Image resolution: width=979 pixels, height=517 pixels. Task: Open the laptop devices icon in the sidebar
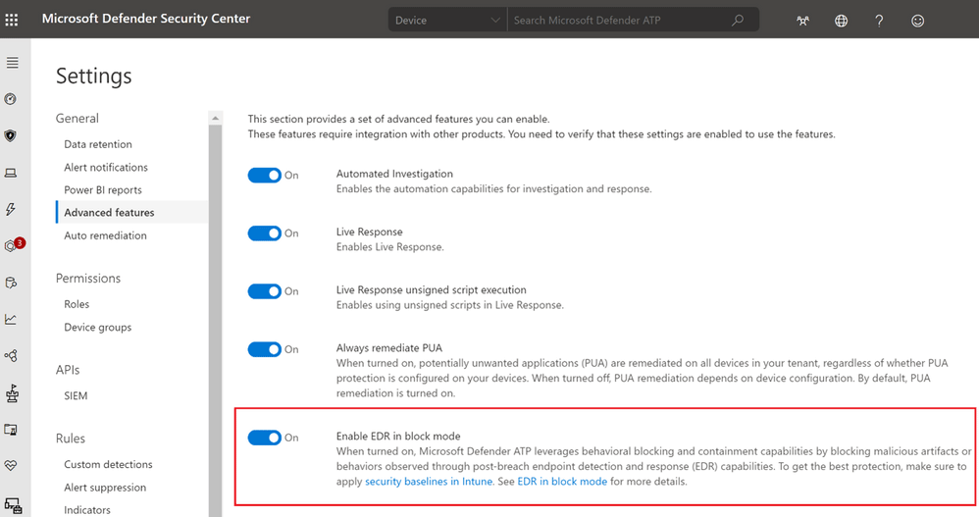(x=11, y=173)
